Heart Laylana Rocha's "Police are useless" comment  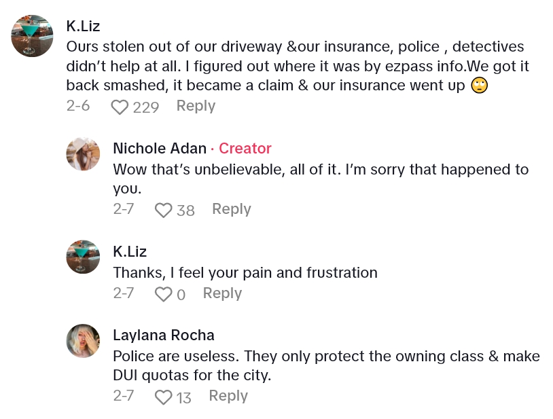point(163,397)
